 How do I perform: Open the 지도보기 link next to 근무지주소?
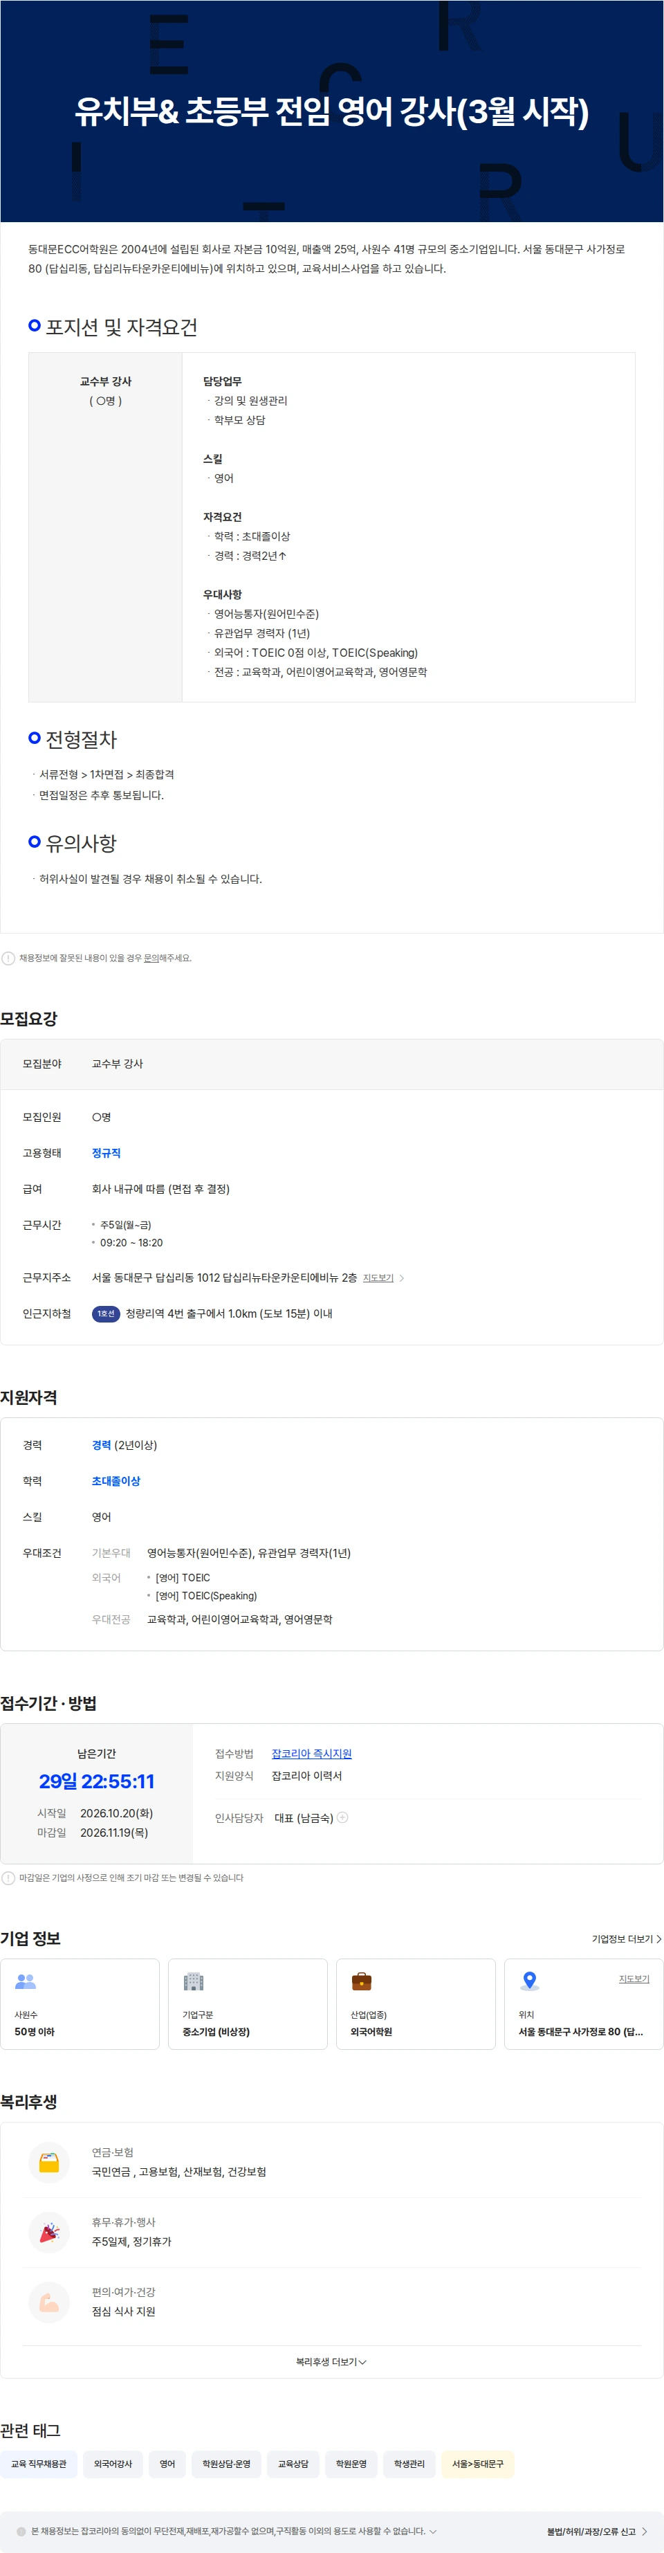point(378,1278)
